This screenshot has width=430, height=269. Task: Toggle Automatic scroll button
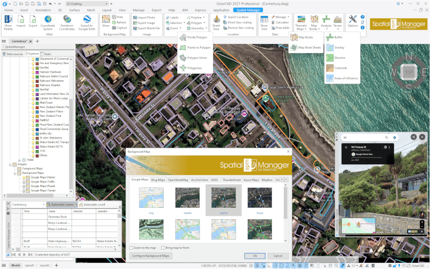coord(92,205)
